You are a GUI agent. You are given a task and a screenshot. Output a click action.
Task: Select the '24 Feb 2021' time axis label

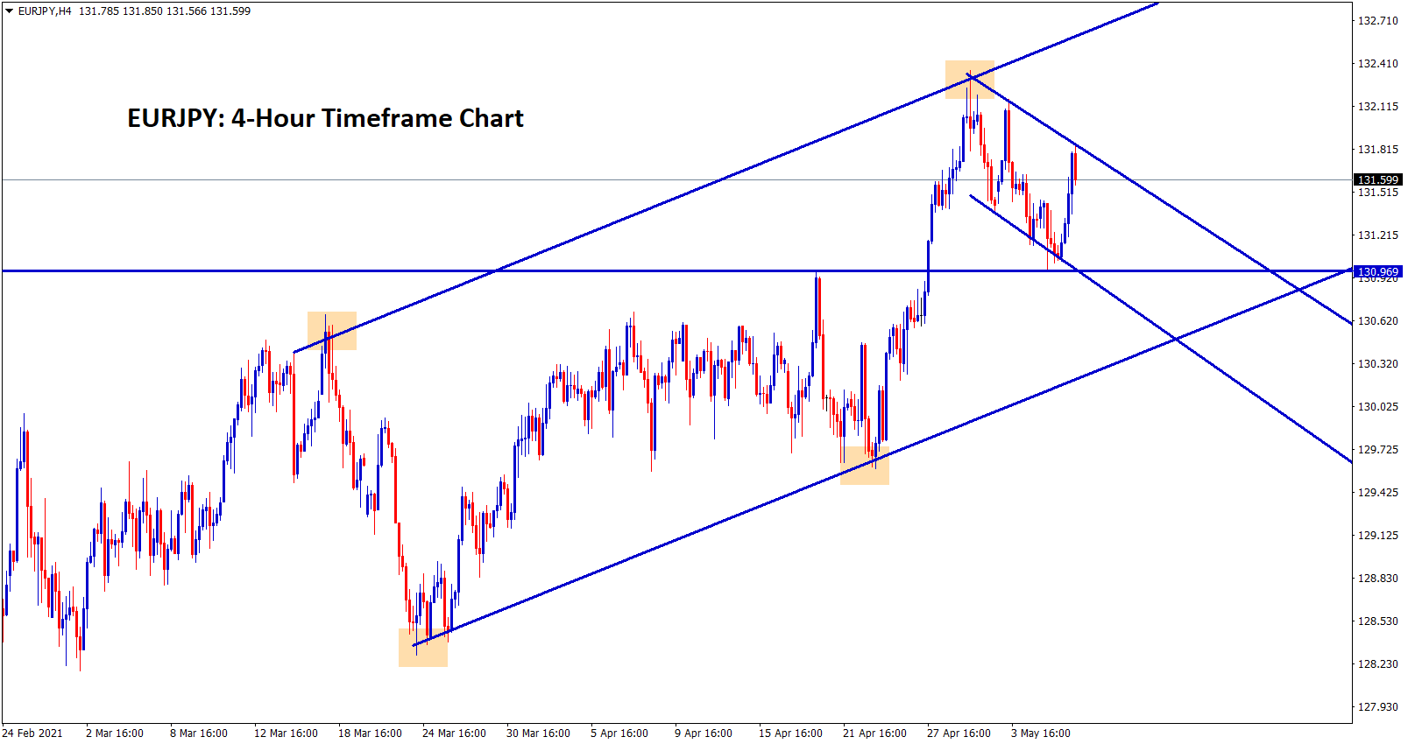pyautogui.click(x=32, y=733)
